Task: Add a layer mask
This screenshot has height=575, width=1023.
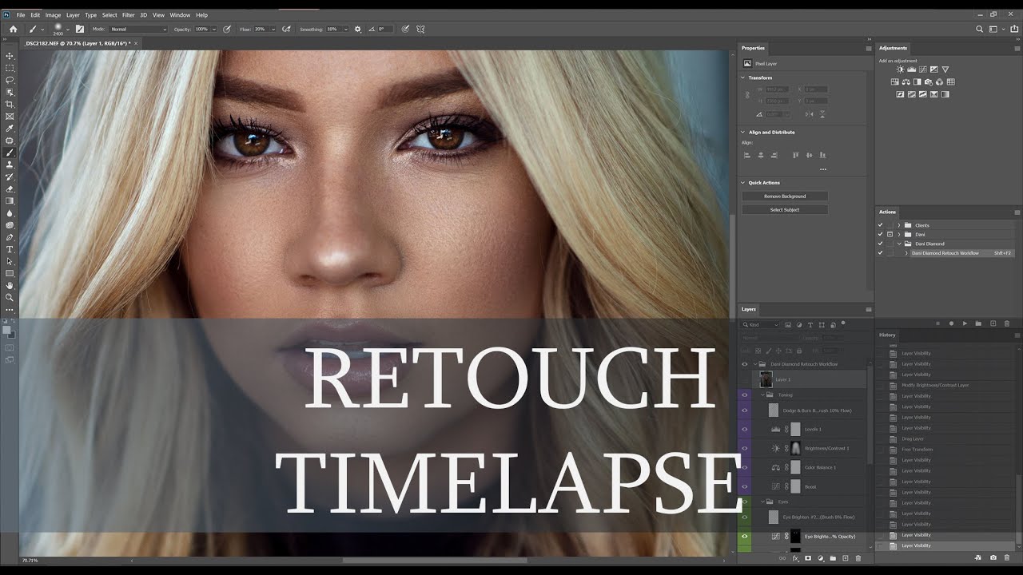Action: tap(808, 558)
